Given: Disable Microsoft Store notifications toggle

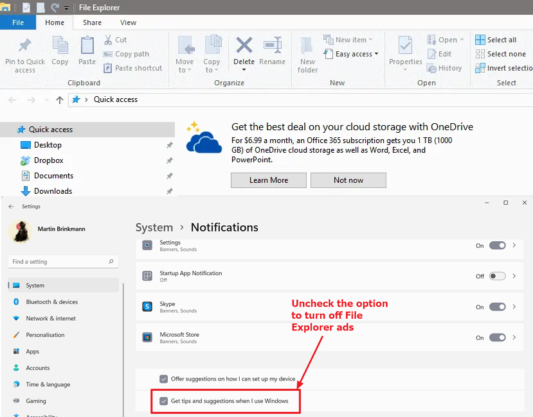Looking at the screenshot, I should point(497,337).
